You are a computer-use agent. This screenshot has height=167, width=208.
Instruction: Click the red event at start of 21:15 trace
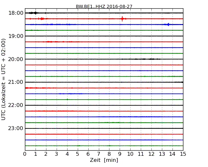[27, 88]
